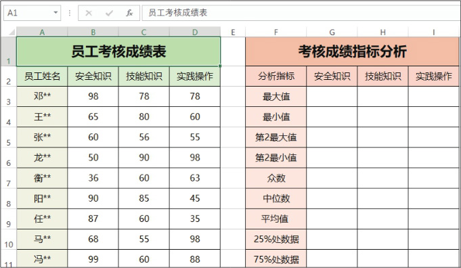Click the formula bar text field
Image resolution: width=461 pixels, height=268 pixels.
click(301, 13)
